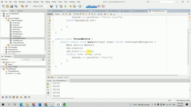Click the Navigator settings icon beside empty dropdown
The height and width of the screenshot is (107, 191).
coord(43,59)
